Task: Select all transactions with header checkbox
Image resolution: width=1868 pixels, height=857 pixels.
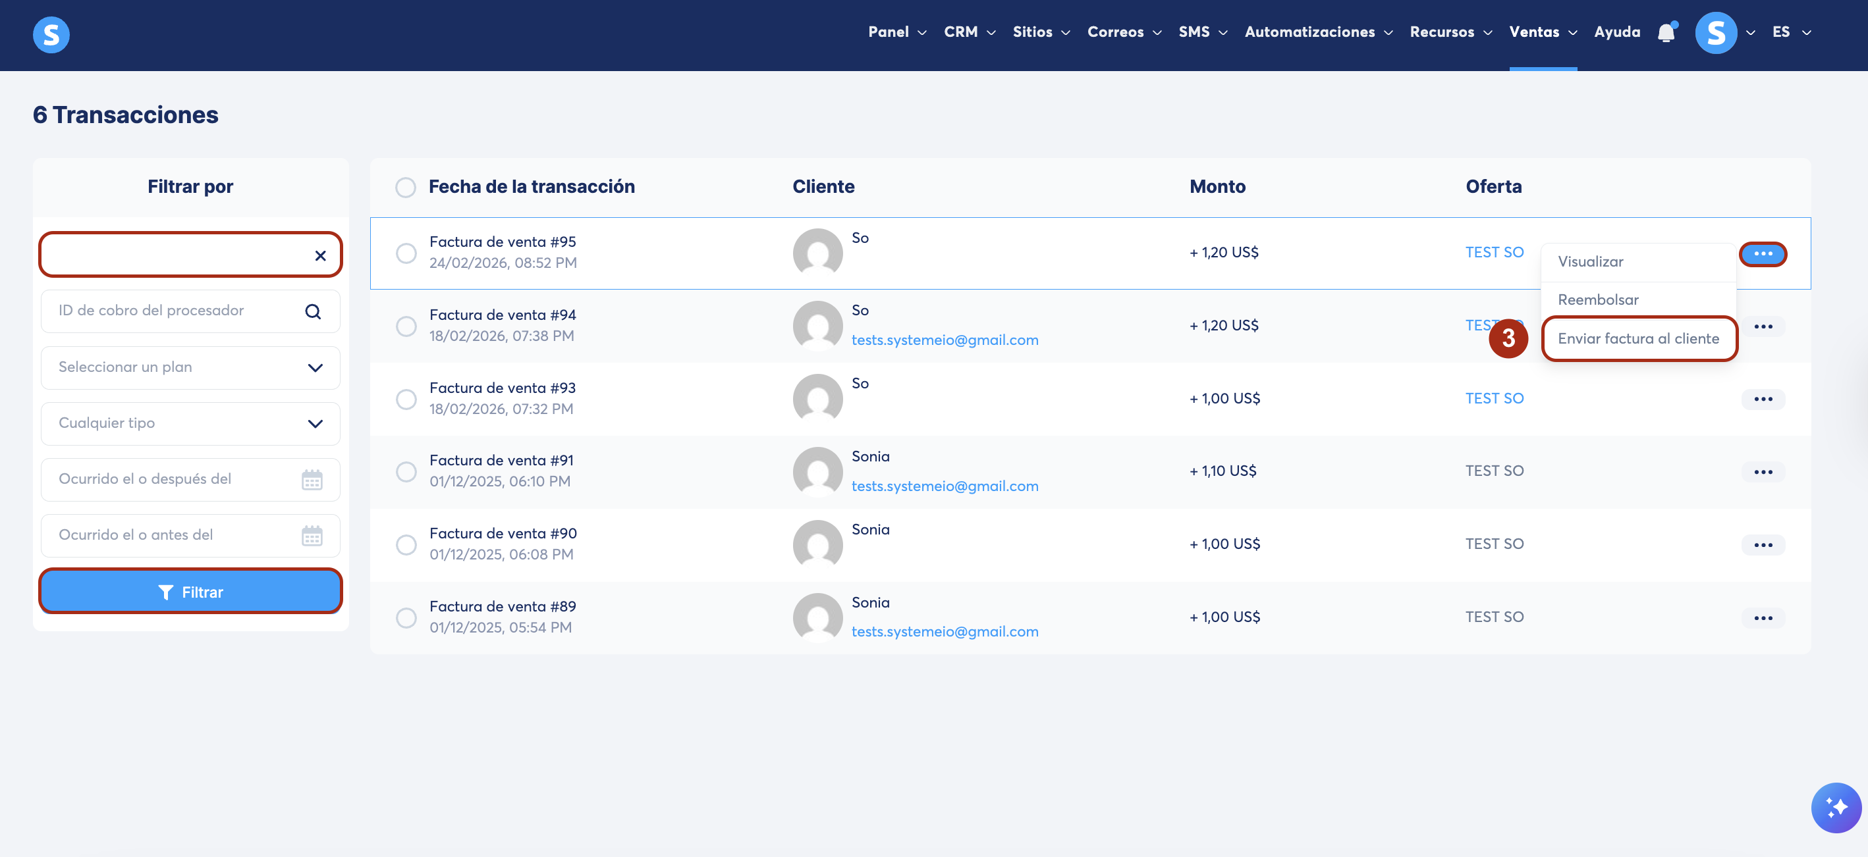Action: [x=405, y=188]
